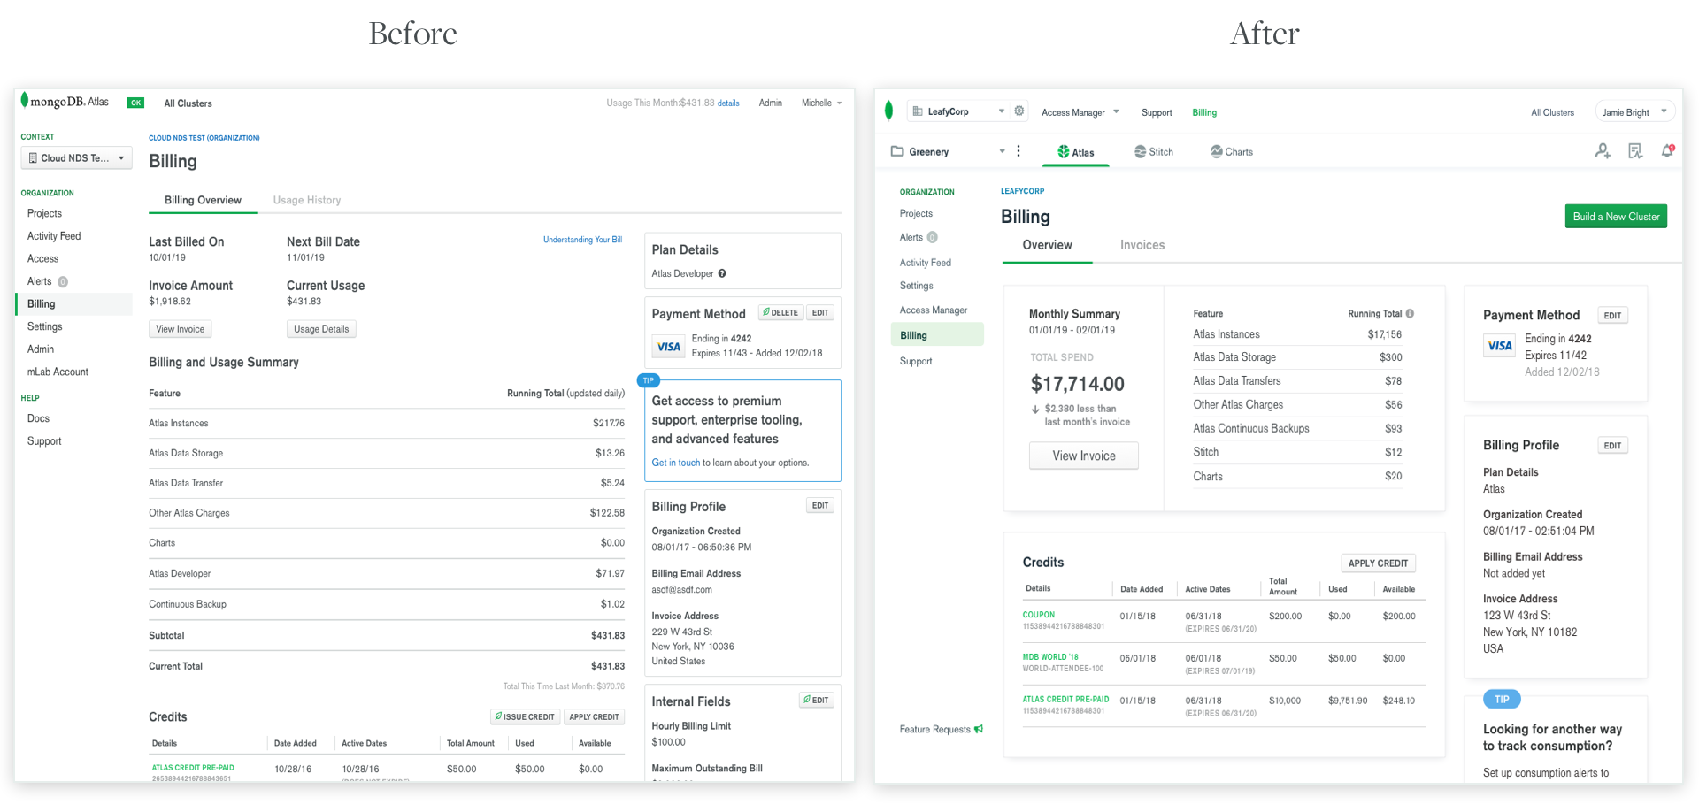Click CLOUD NDS TEST (ORGANIZATION) breadcrumb
Image resolution: width=1699 pixels, height=812 pixels.
204,138
